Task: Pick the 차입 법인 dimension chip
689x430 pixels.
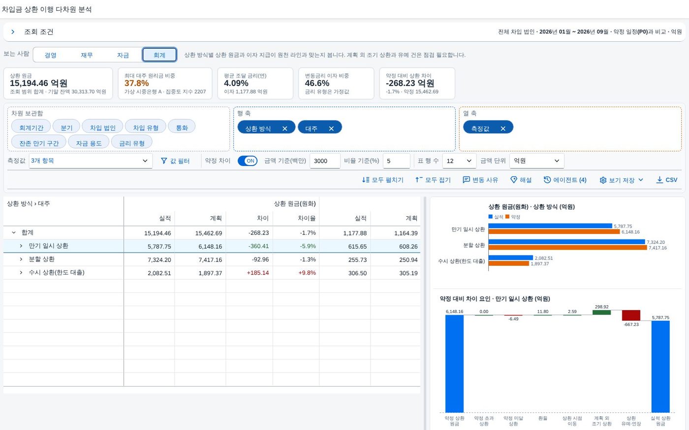Action: pos(102,127)
